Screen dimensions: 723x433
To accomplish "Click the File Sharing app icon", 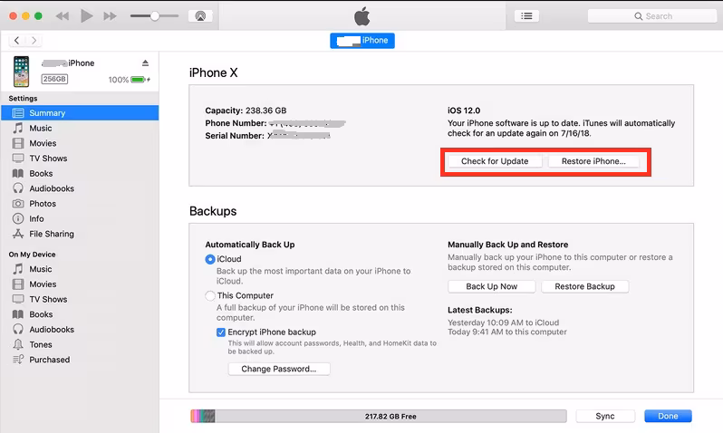I will tap(18, 234).
